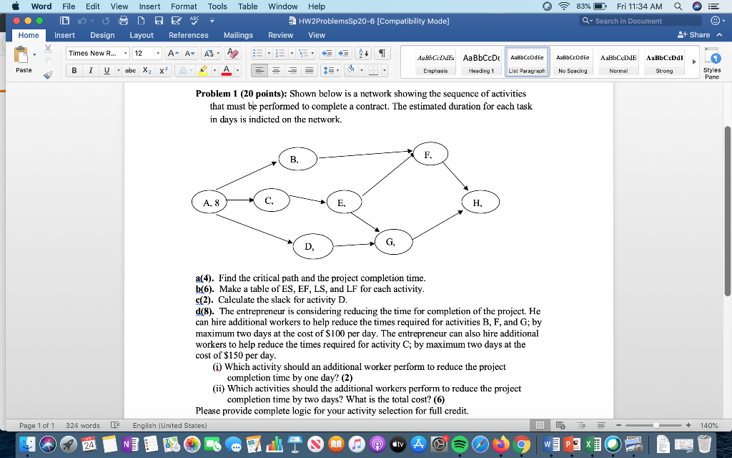The image size is (732, 458).
Task: Apply the yellow text highlight color
Action: point(203,71)
